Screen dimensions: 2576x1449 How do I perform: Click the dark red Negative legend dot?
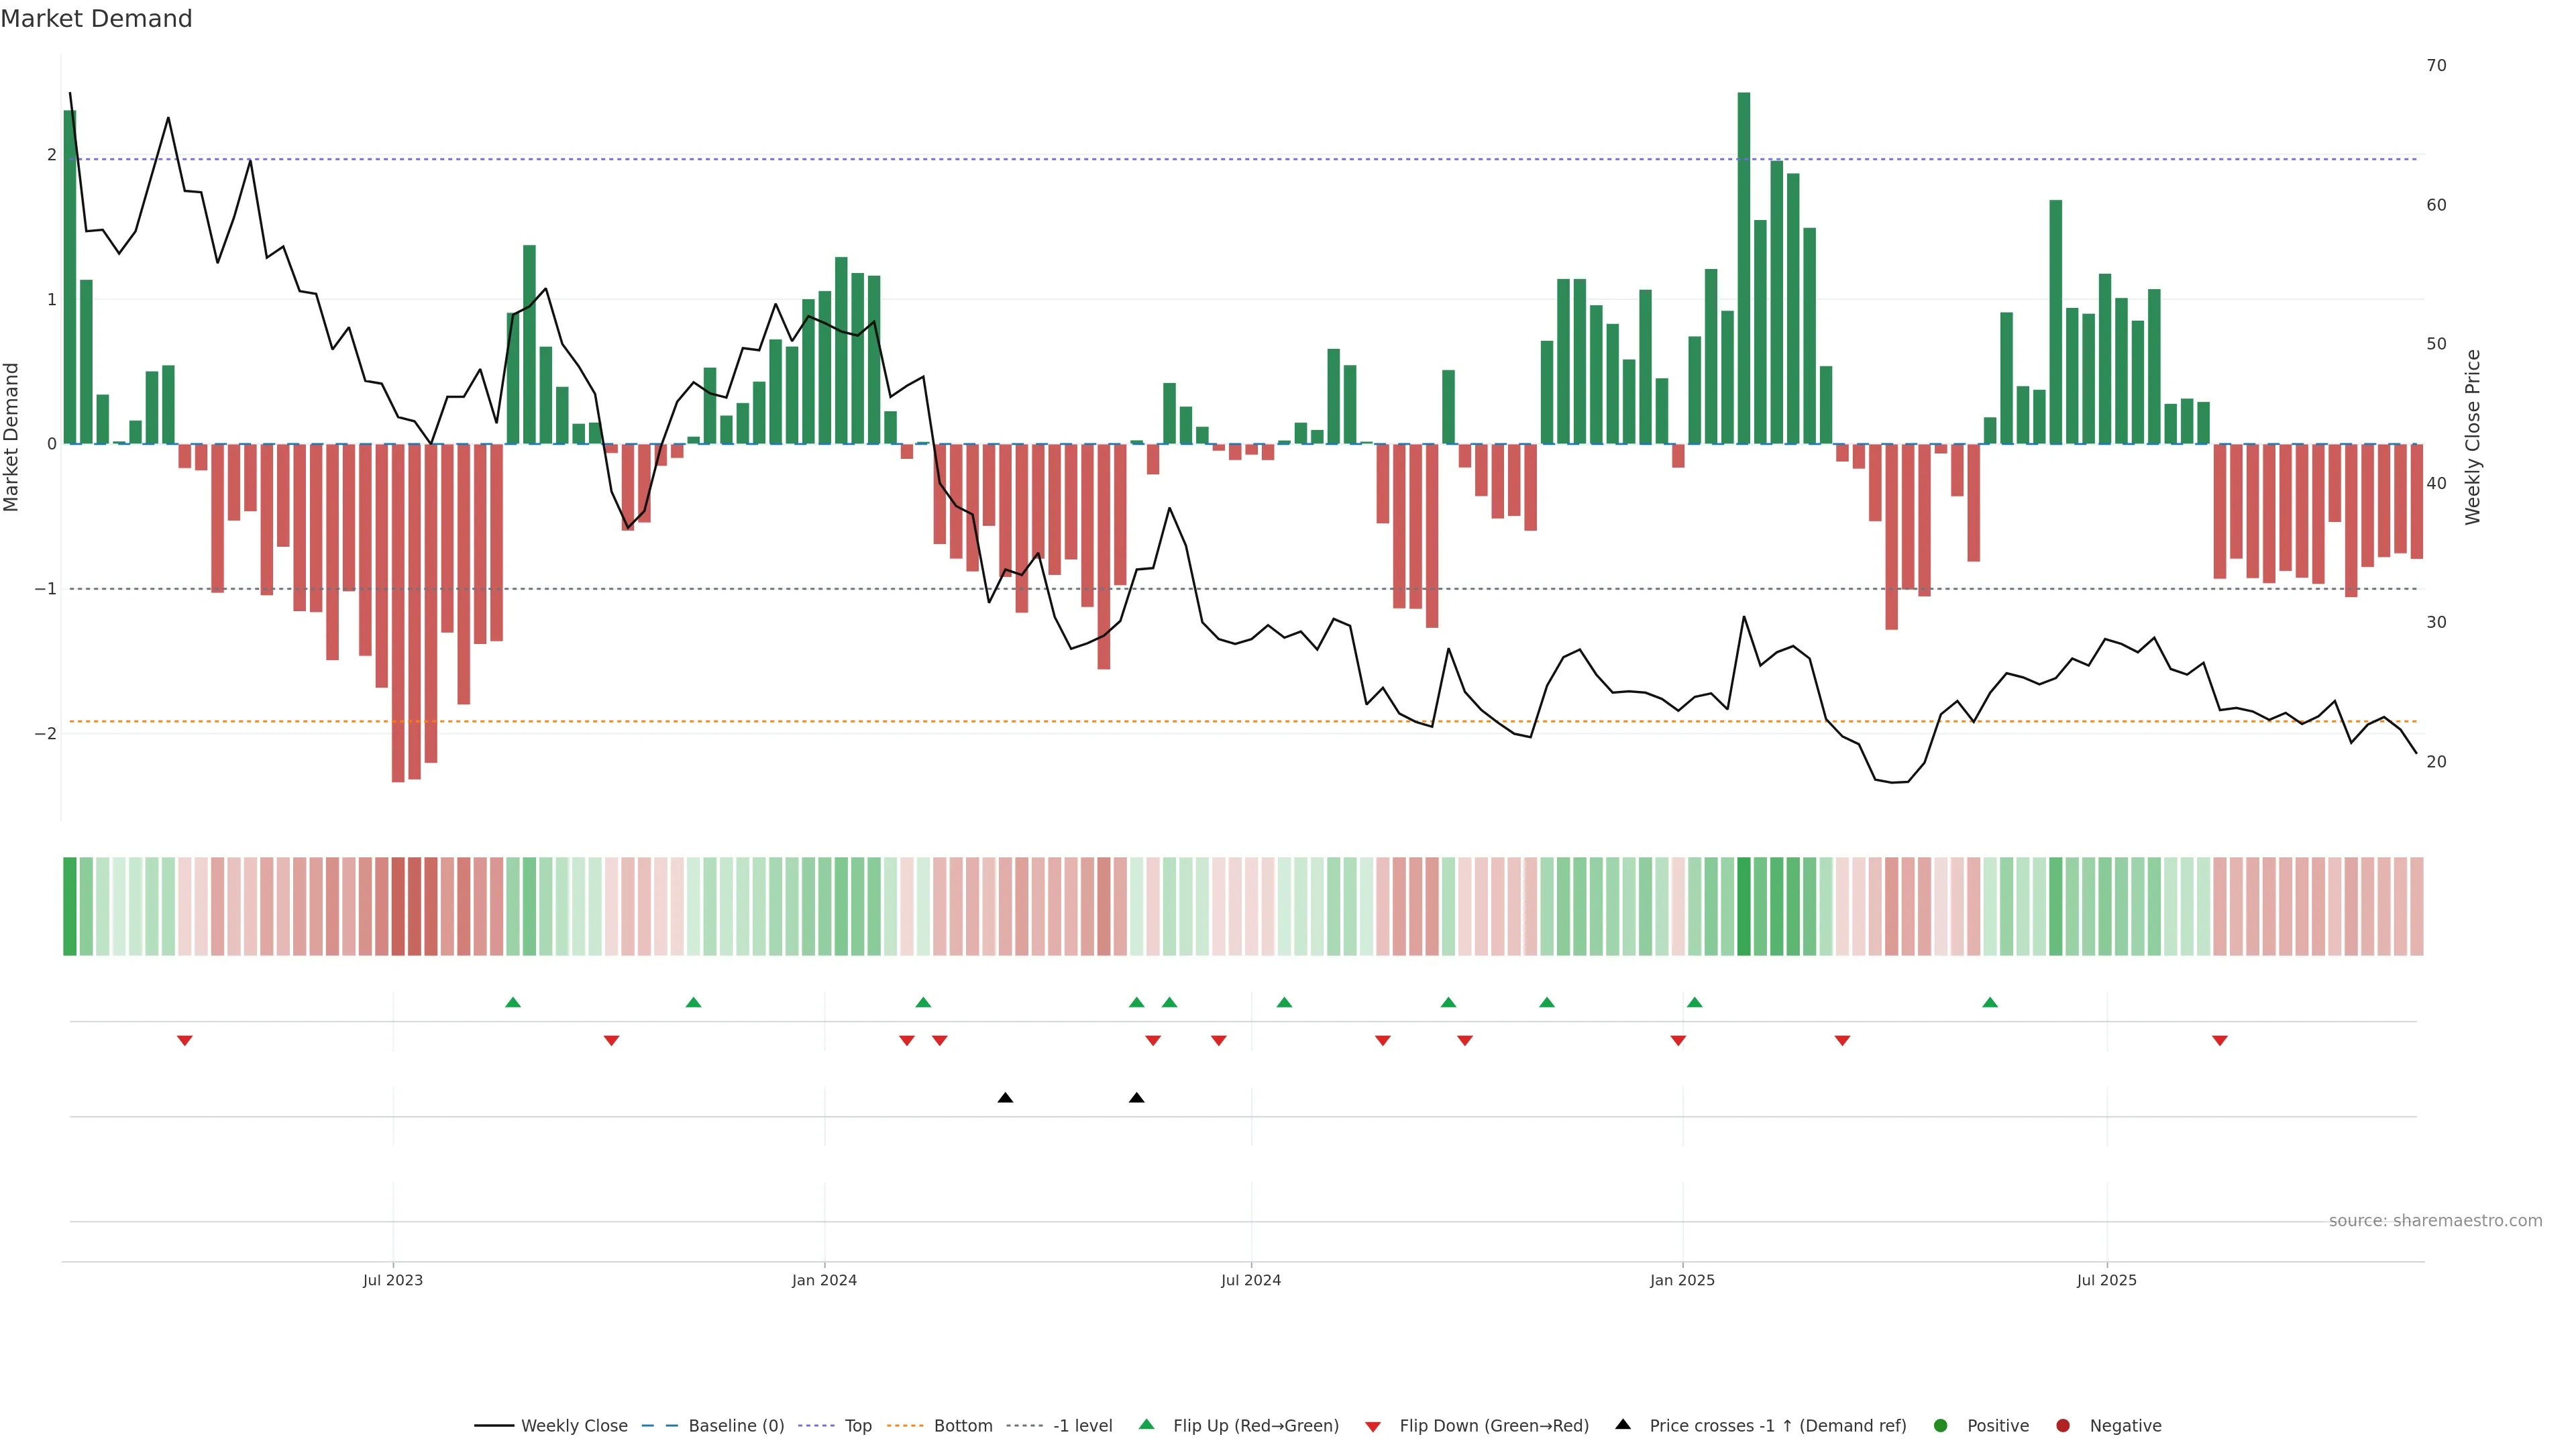2063,1426
